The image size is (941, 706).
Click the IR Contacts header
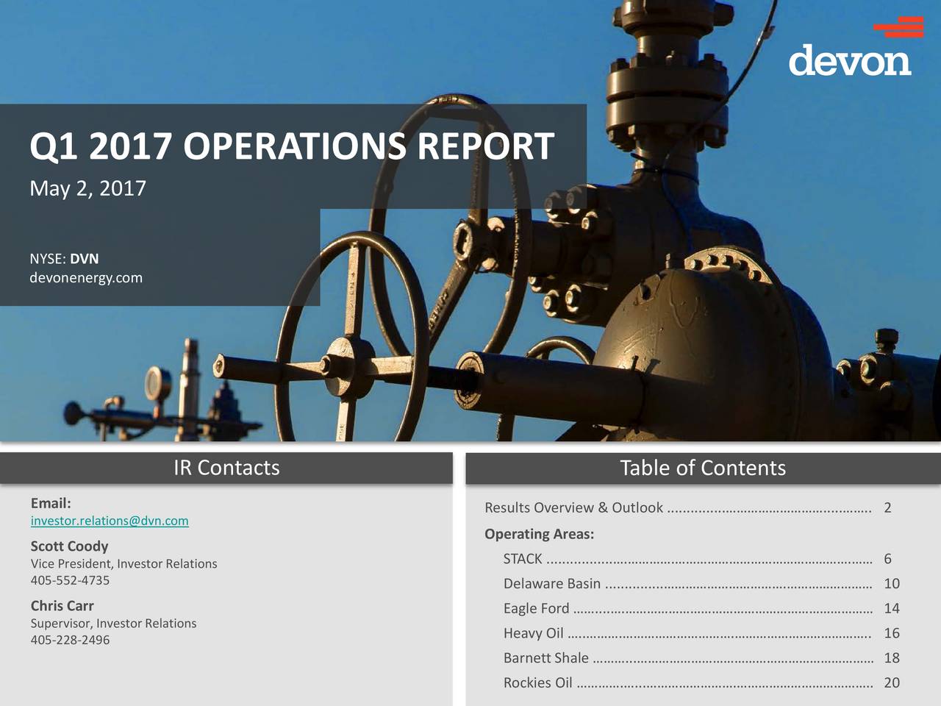click(226, 468)
